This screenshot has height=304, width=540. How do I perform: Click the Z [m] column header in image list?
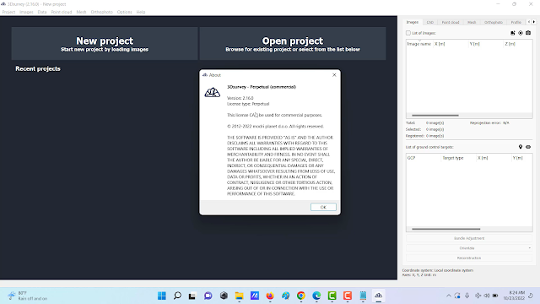point(517,44)
